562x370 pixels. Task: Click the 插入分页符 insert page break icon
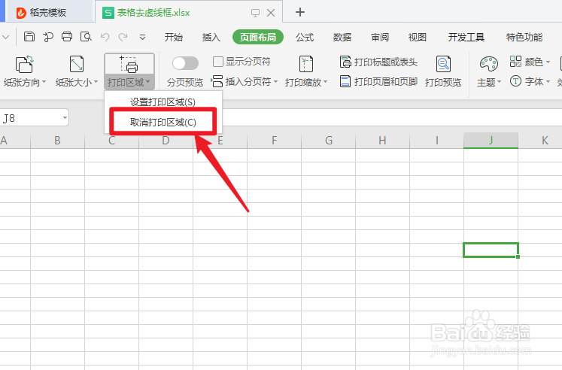217,81
